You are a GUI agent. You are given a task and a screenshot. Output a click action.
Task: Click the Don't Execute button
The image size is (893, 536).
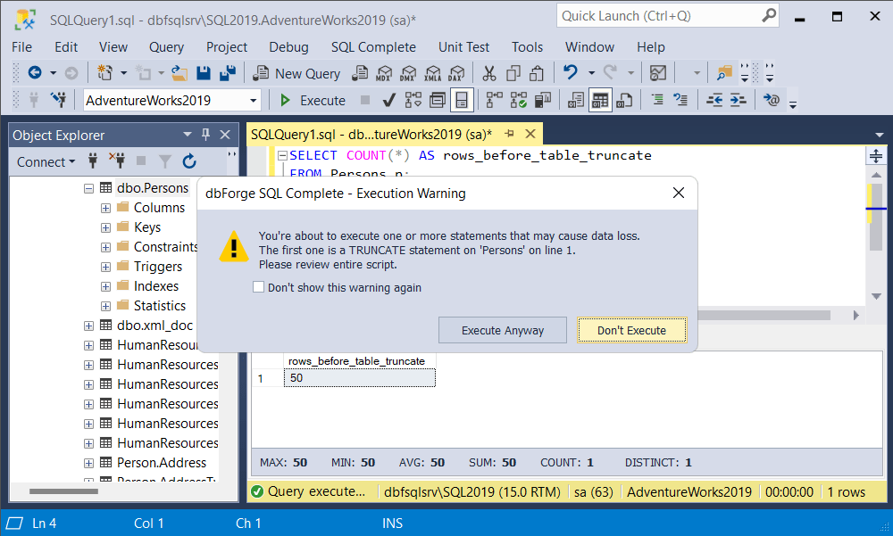pyautogui.click(x=631, y=329)
